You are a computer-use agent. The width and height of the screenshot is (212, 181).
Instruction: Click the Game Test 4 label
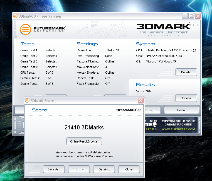29,67
